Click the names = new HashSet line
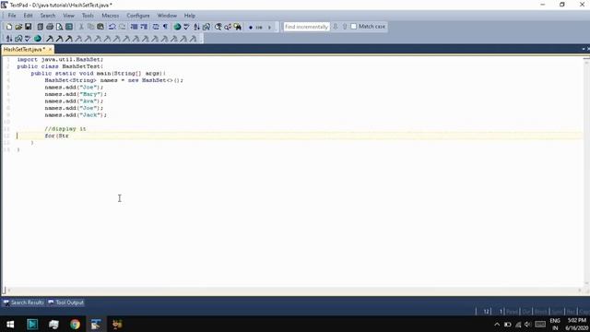 (x=114, y=80)
